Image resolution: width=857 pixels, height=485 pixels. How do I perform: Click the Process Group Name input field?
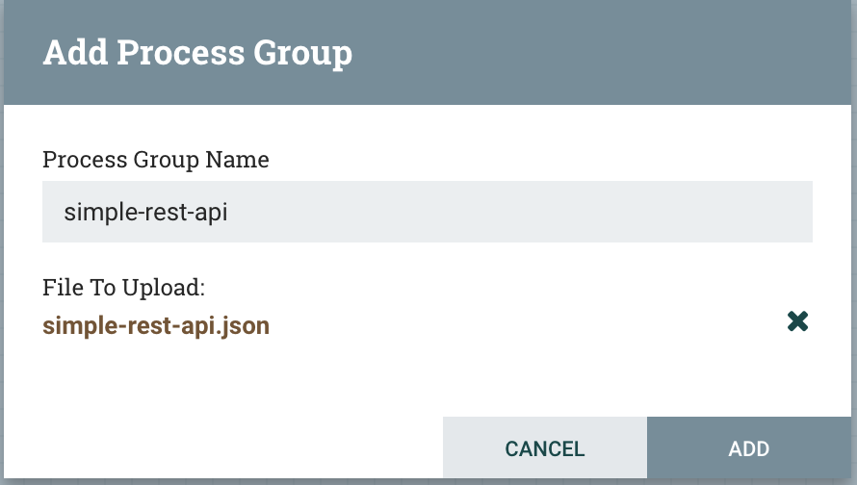[427, 212]
